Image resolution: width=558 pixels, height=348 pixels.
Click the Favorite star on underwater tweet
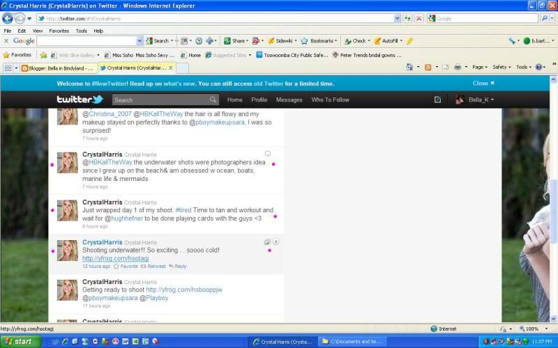coord(116,267)
